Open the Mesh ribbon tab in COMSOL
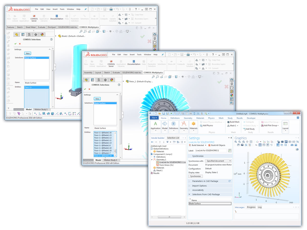The height and width of the screenshot is (230, 307). tap(221, 118)
